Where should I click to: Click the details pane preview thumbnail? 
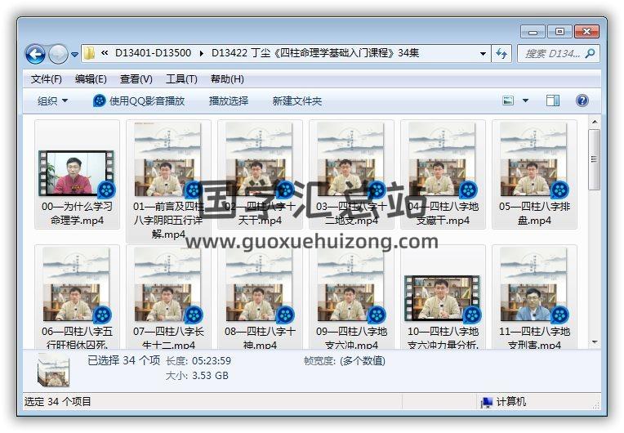click(54, 371)
